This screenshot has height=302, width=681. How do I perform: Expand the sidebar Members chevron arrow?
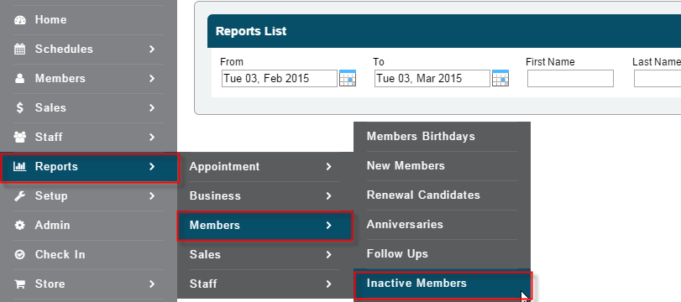pos(152,79)
